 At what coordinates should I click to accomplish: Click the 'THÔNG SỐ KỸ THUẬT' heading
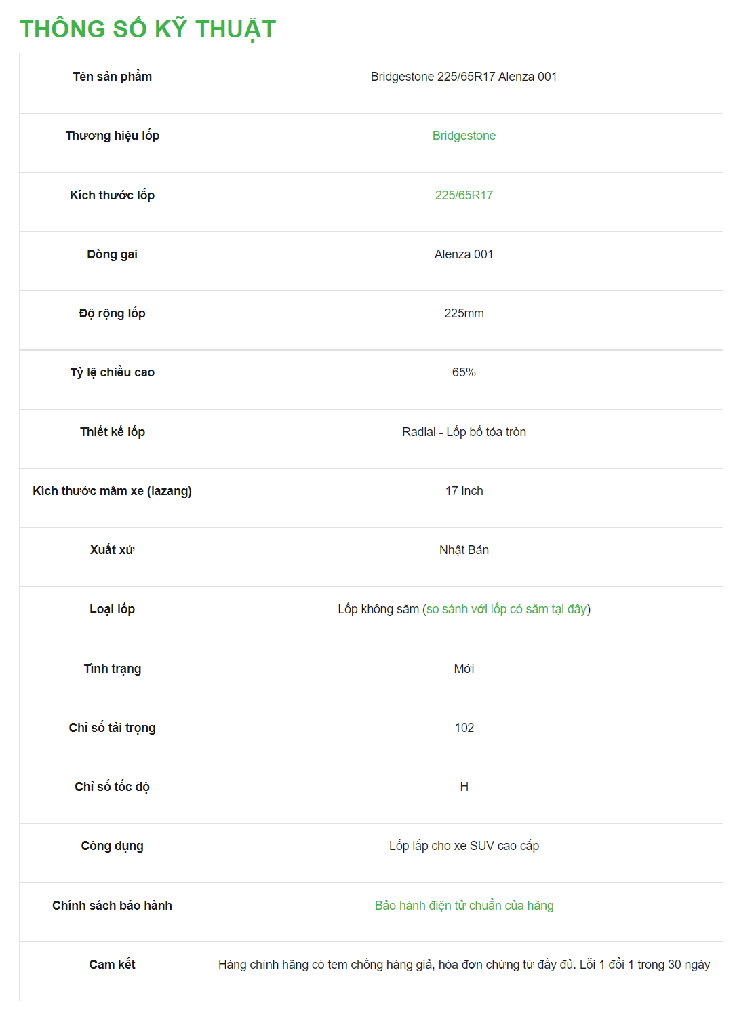point(148,29)
